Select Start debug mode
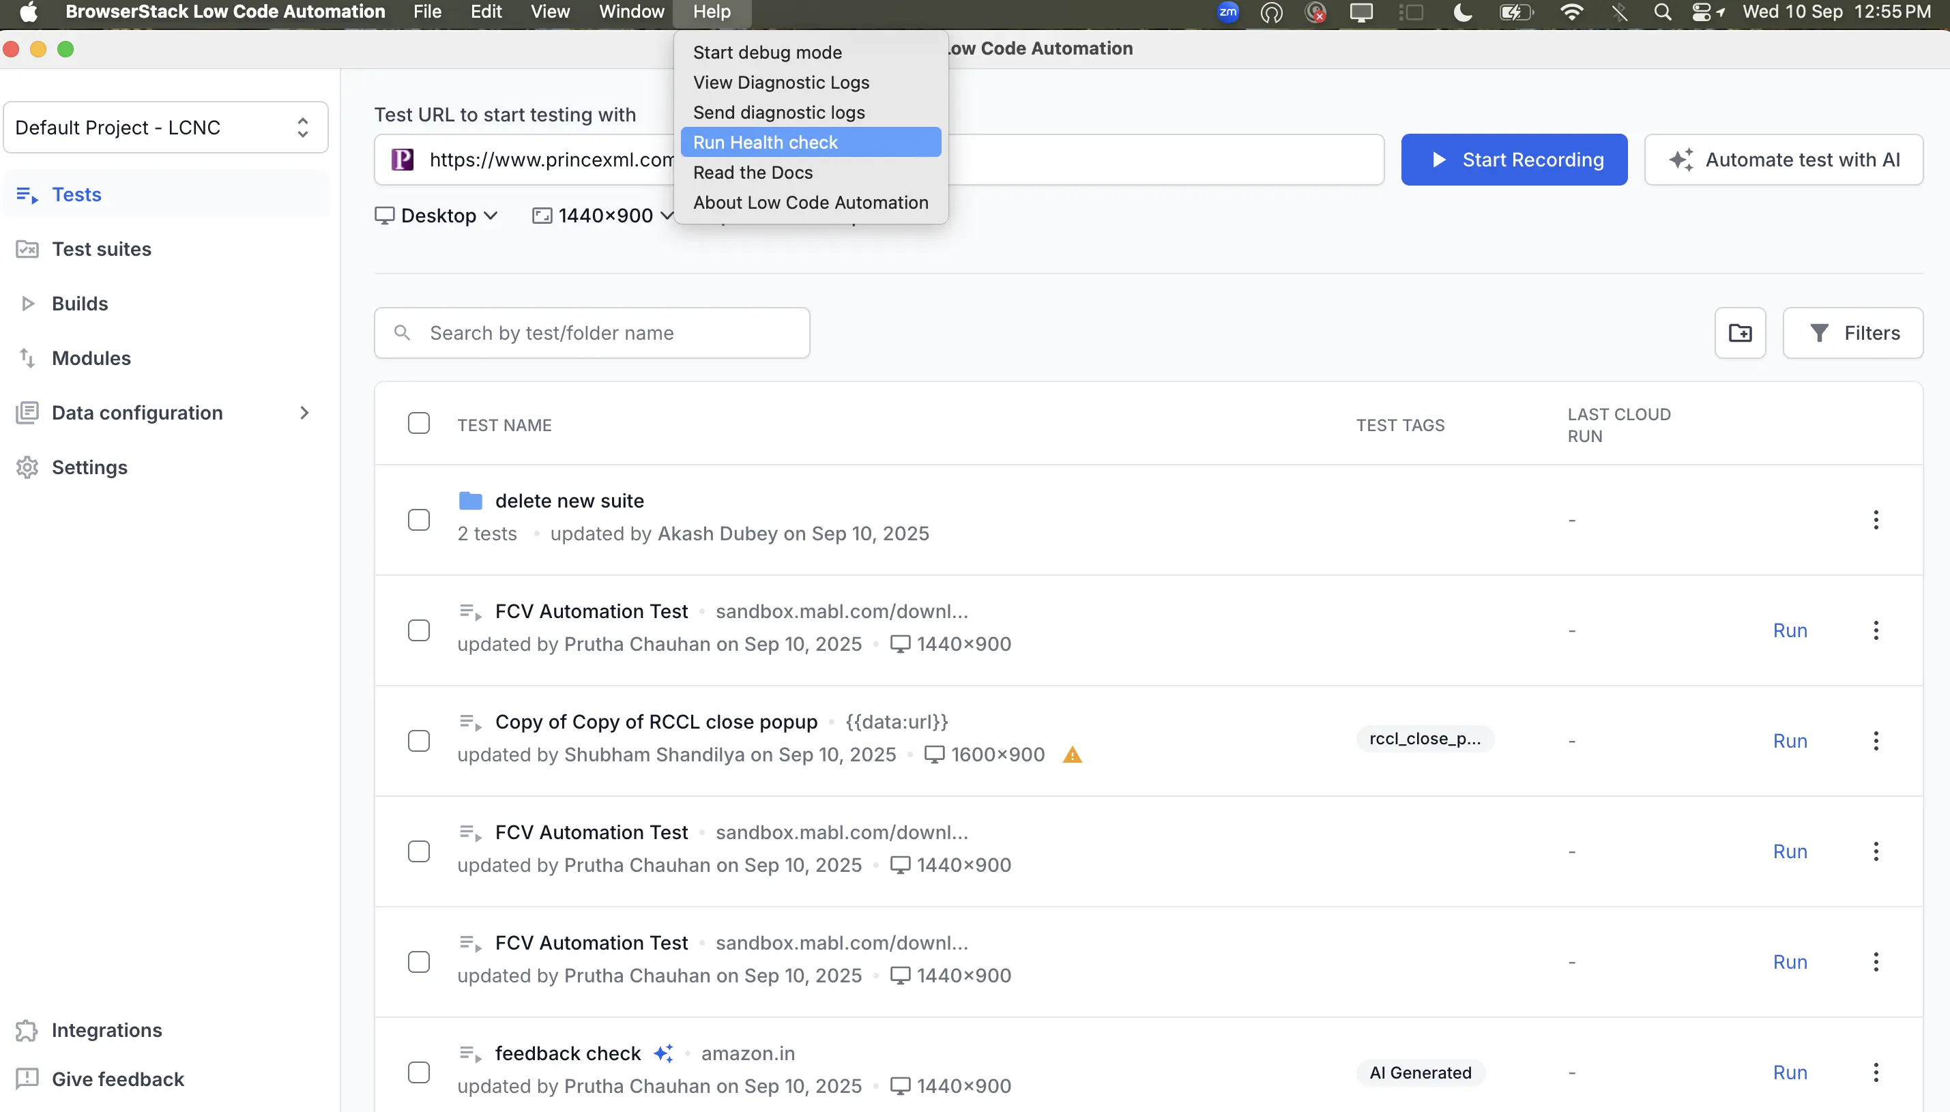 (811, 52)
